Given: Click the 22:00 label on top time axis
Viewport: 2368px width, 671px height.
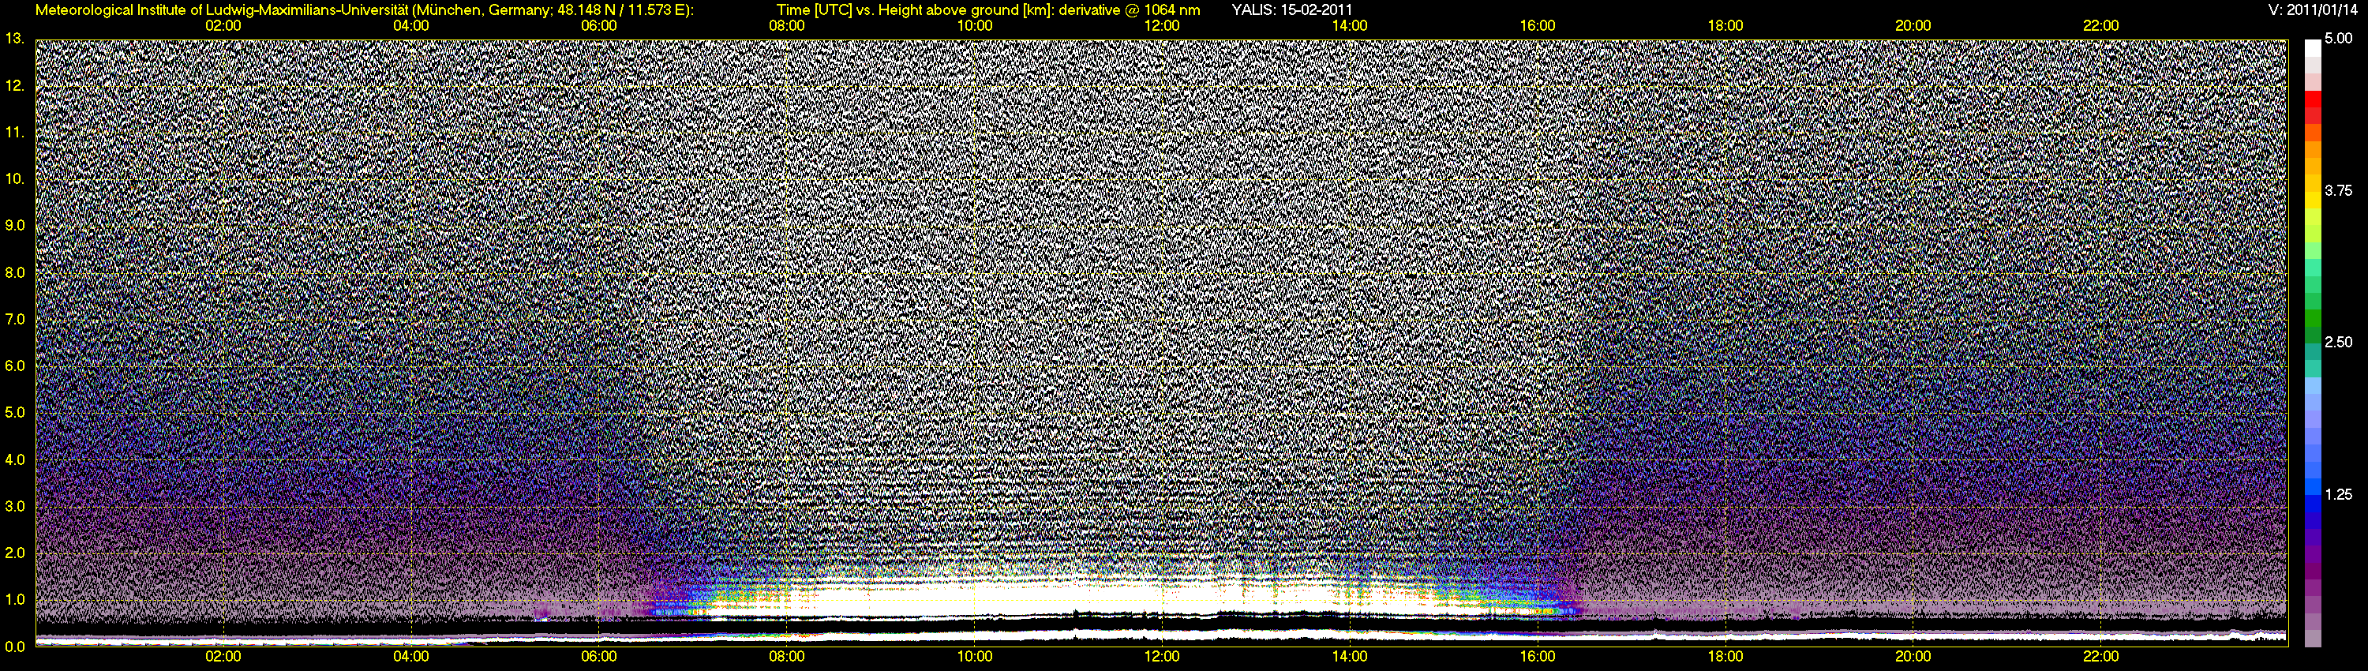Looking at the screenshot, I should tap(2100, 26).
